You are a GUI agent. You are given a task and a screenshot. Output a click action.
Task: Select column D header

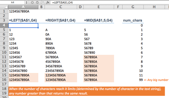coord(80,7)
